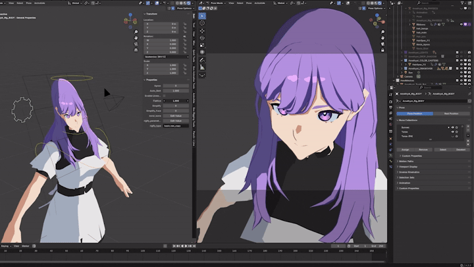The width and height of the screenshot is (474, 267).
Task: Open the Select menu in left viewport
Action: coord(20,3)
